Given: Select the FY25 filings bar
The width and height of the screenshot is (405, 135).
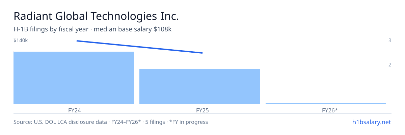Looking at the screenshot, I should (200, 87).
